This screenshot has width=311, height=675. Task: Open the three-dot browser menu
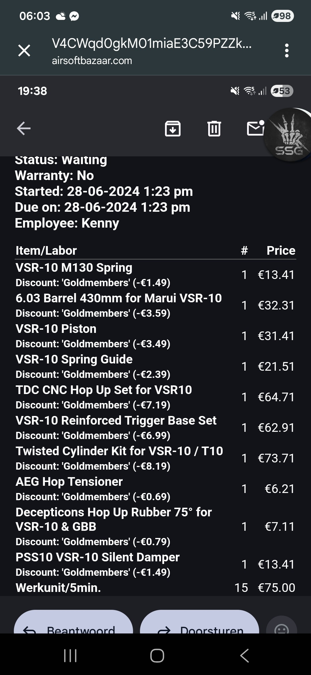[286, 51]
